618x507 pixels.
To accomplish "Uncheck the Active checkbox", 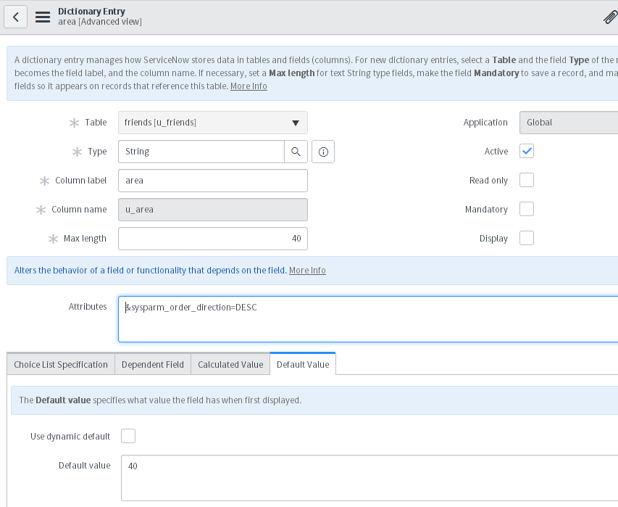I will point(527,151).
